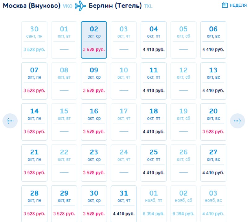Pick Friday 11 October for 4 410 руб.
This screenshot has height=222, width=248.
(154, 81)
